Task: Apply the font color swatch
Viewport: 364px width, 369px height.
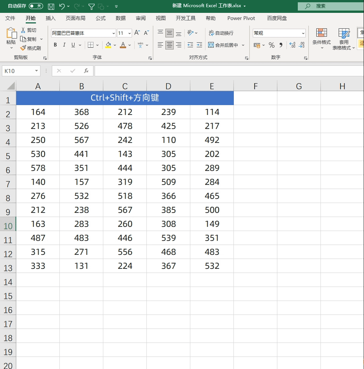Action: [123, 45]
